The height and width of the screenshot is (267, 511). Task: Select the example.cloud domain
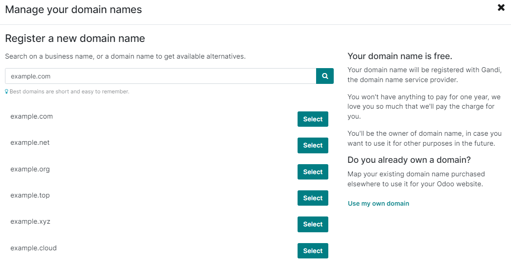point(312,250)
